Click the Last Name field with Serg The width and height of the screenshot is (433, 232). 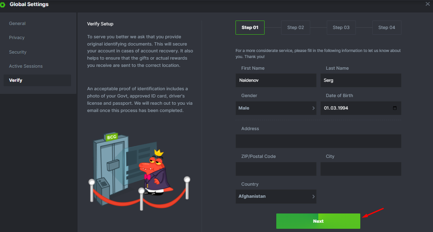[x=361, y=81]
